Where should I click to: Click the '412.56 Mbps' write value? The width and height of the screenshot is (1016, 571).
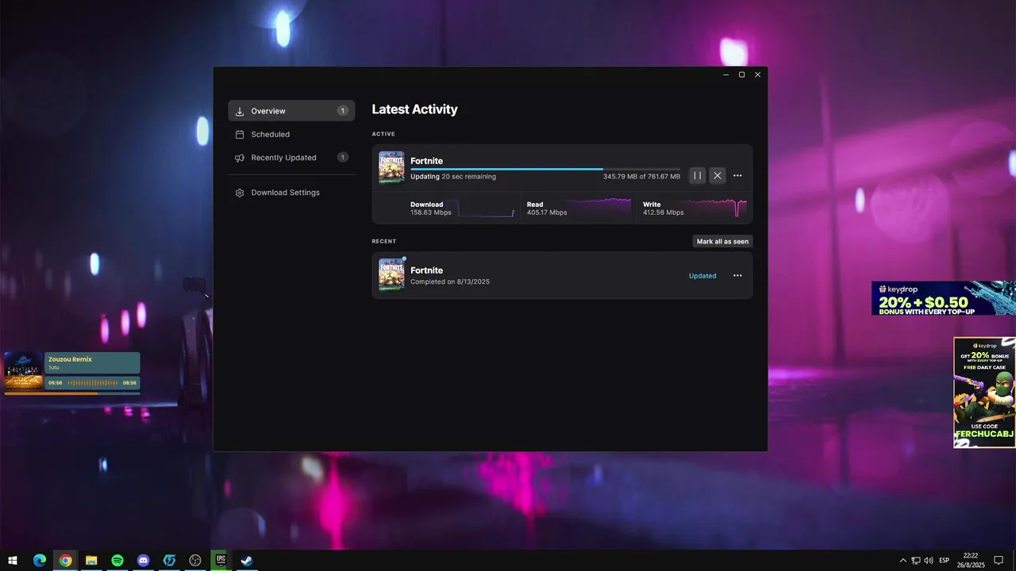pos(663,213)
